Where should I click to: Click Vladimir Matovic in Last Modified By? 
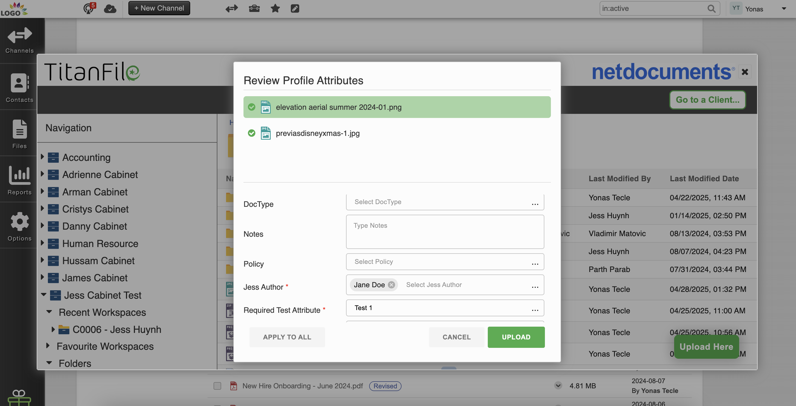coord(617,233)
